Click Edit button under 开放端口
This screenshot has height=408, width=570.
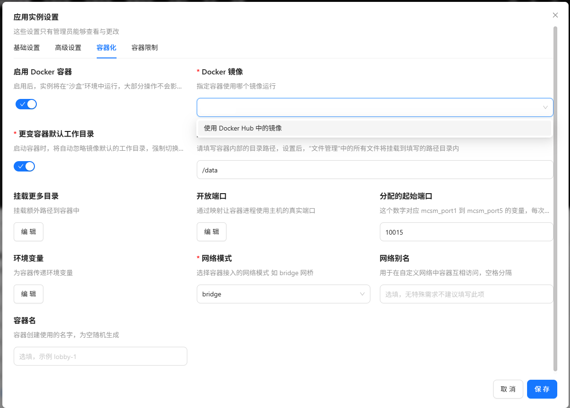click(x=211, y=232)
